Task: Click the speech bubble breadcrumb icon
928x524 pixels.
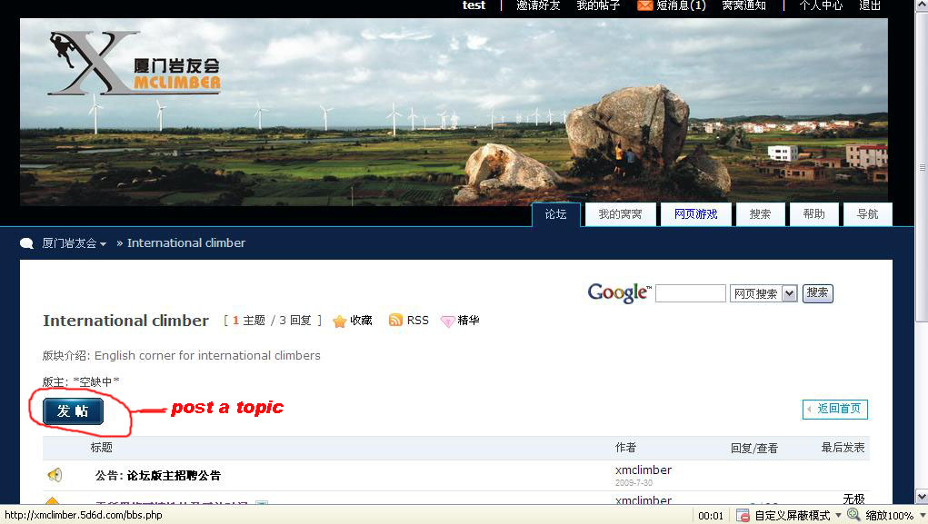Action: point(26,243)
